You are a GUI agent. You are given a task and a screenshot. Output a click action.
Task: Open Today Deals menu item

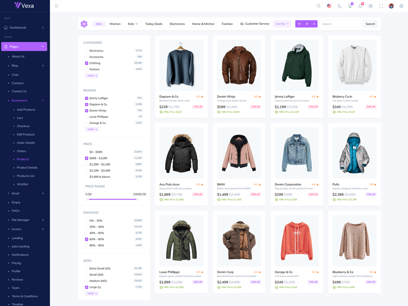pyautogui.click(x=154, y=24)
